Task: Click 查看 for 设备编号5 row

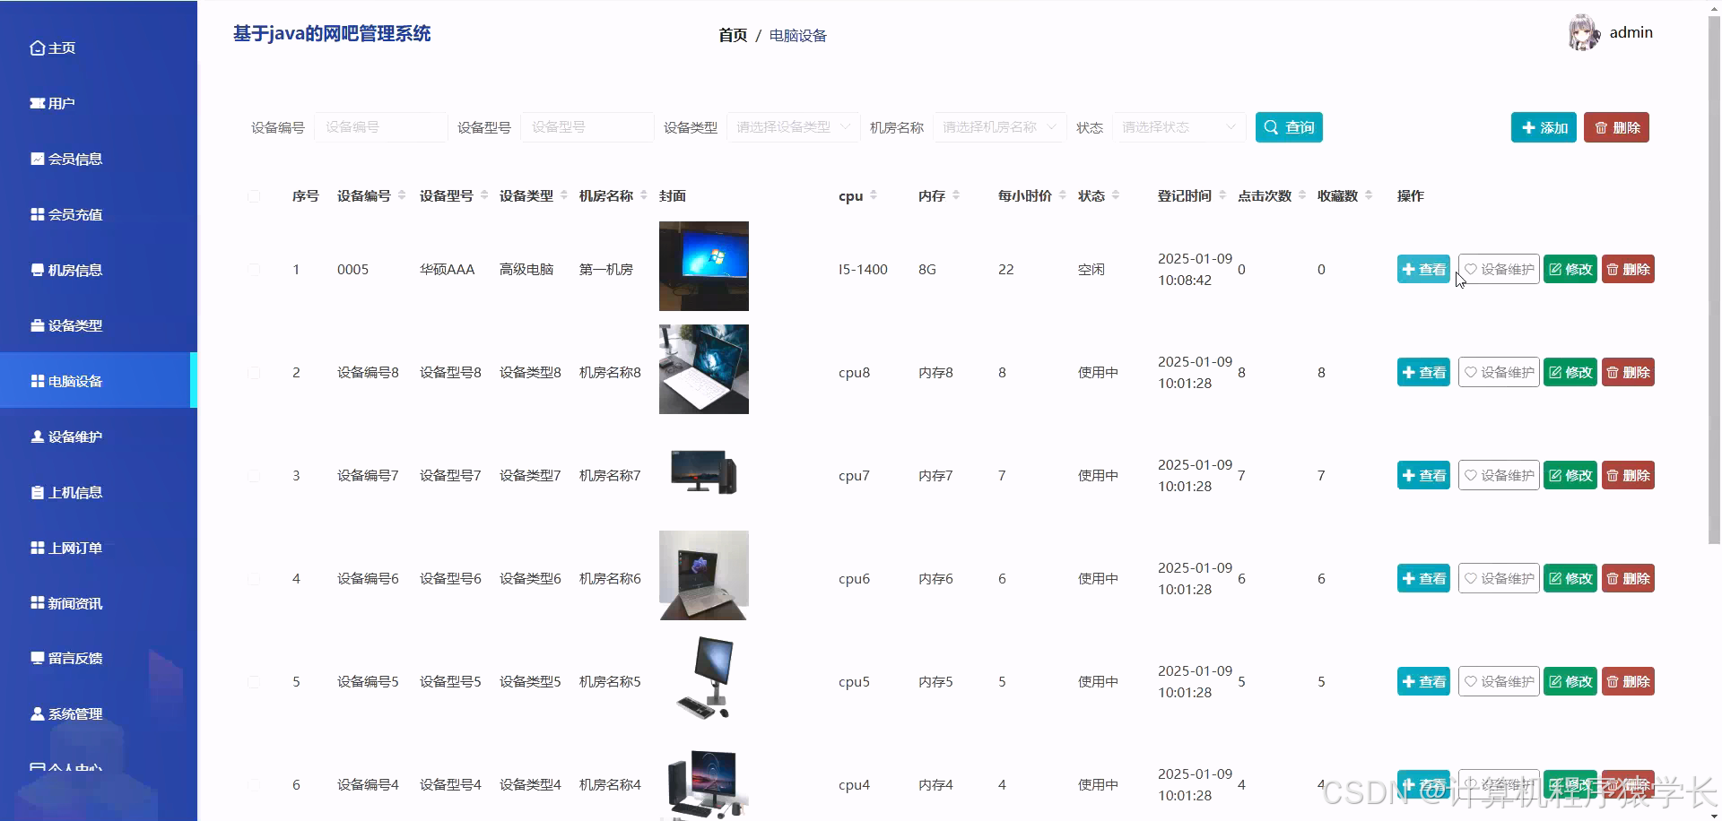Action: [x=1423, y=681]
